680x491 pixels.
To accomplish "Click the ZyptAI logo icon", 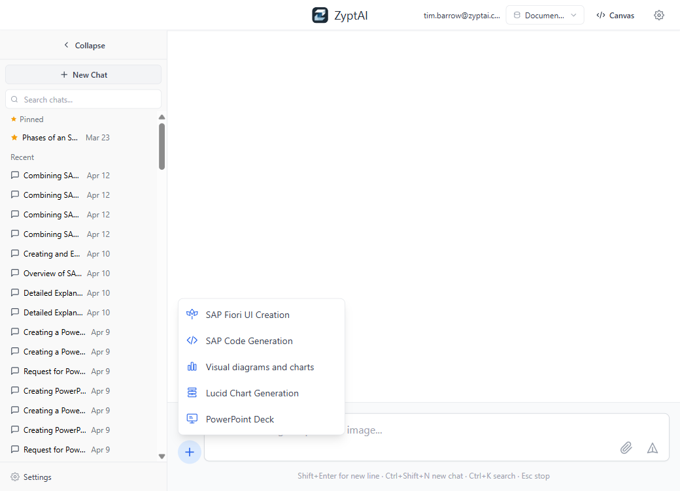I will (x=320, y=15).
